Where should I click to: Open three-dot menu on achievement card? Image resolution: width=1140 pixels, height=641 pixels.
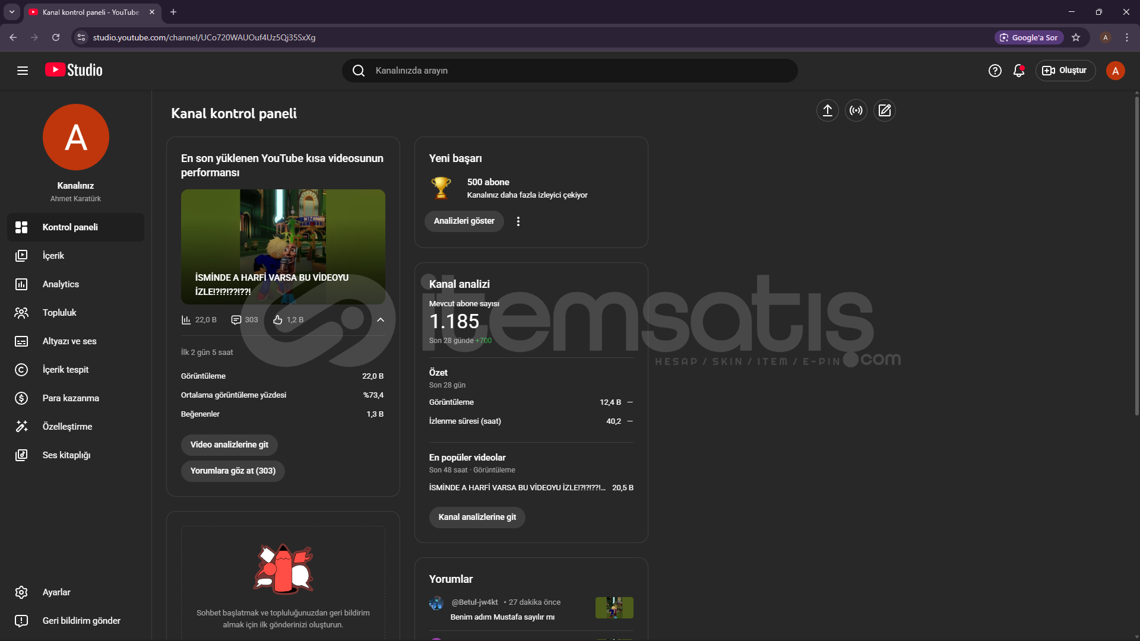point(518,221)
